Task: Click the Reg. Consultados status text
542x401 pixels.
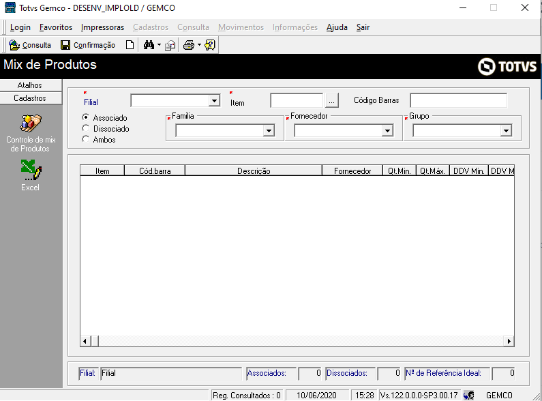Action: (x=247, y=395)
